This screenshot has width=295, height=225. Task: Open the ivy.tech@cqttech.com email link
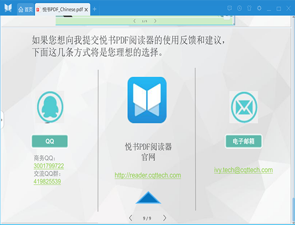coord(244,170)
